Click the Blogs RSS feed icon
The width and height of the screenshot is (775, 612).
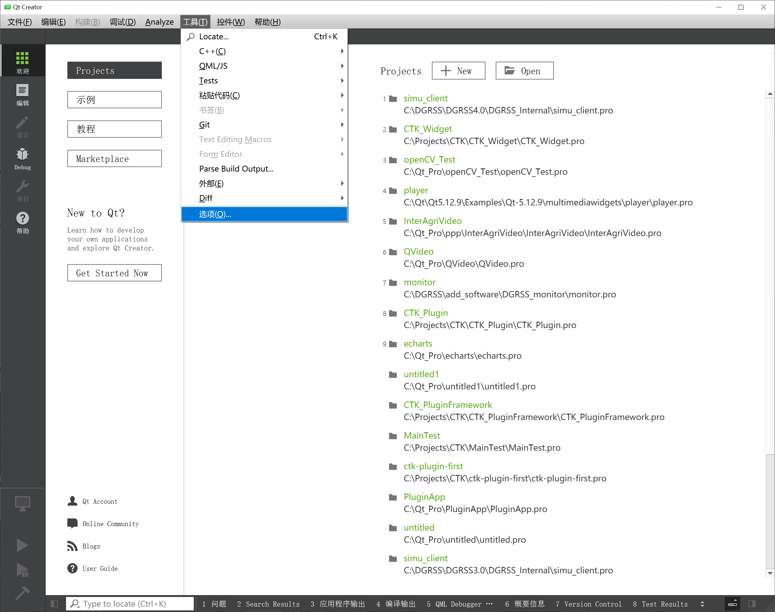pyautogui.click(x=72, y=546)
